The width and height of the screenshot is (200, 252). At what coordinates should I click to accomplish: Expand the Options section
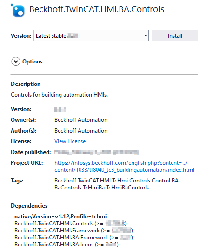16,62
